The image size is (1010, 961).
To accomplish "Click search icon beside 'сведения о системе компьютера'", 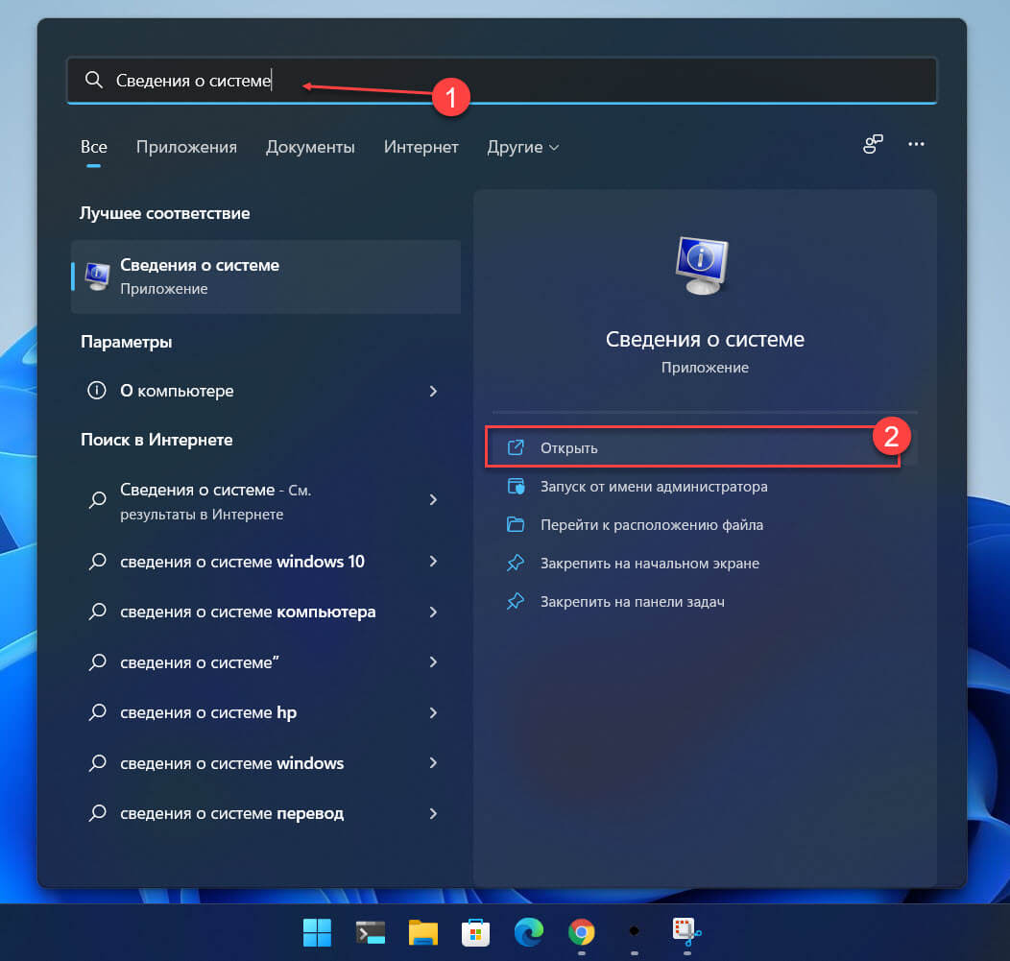I will tap(97, 612).
